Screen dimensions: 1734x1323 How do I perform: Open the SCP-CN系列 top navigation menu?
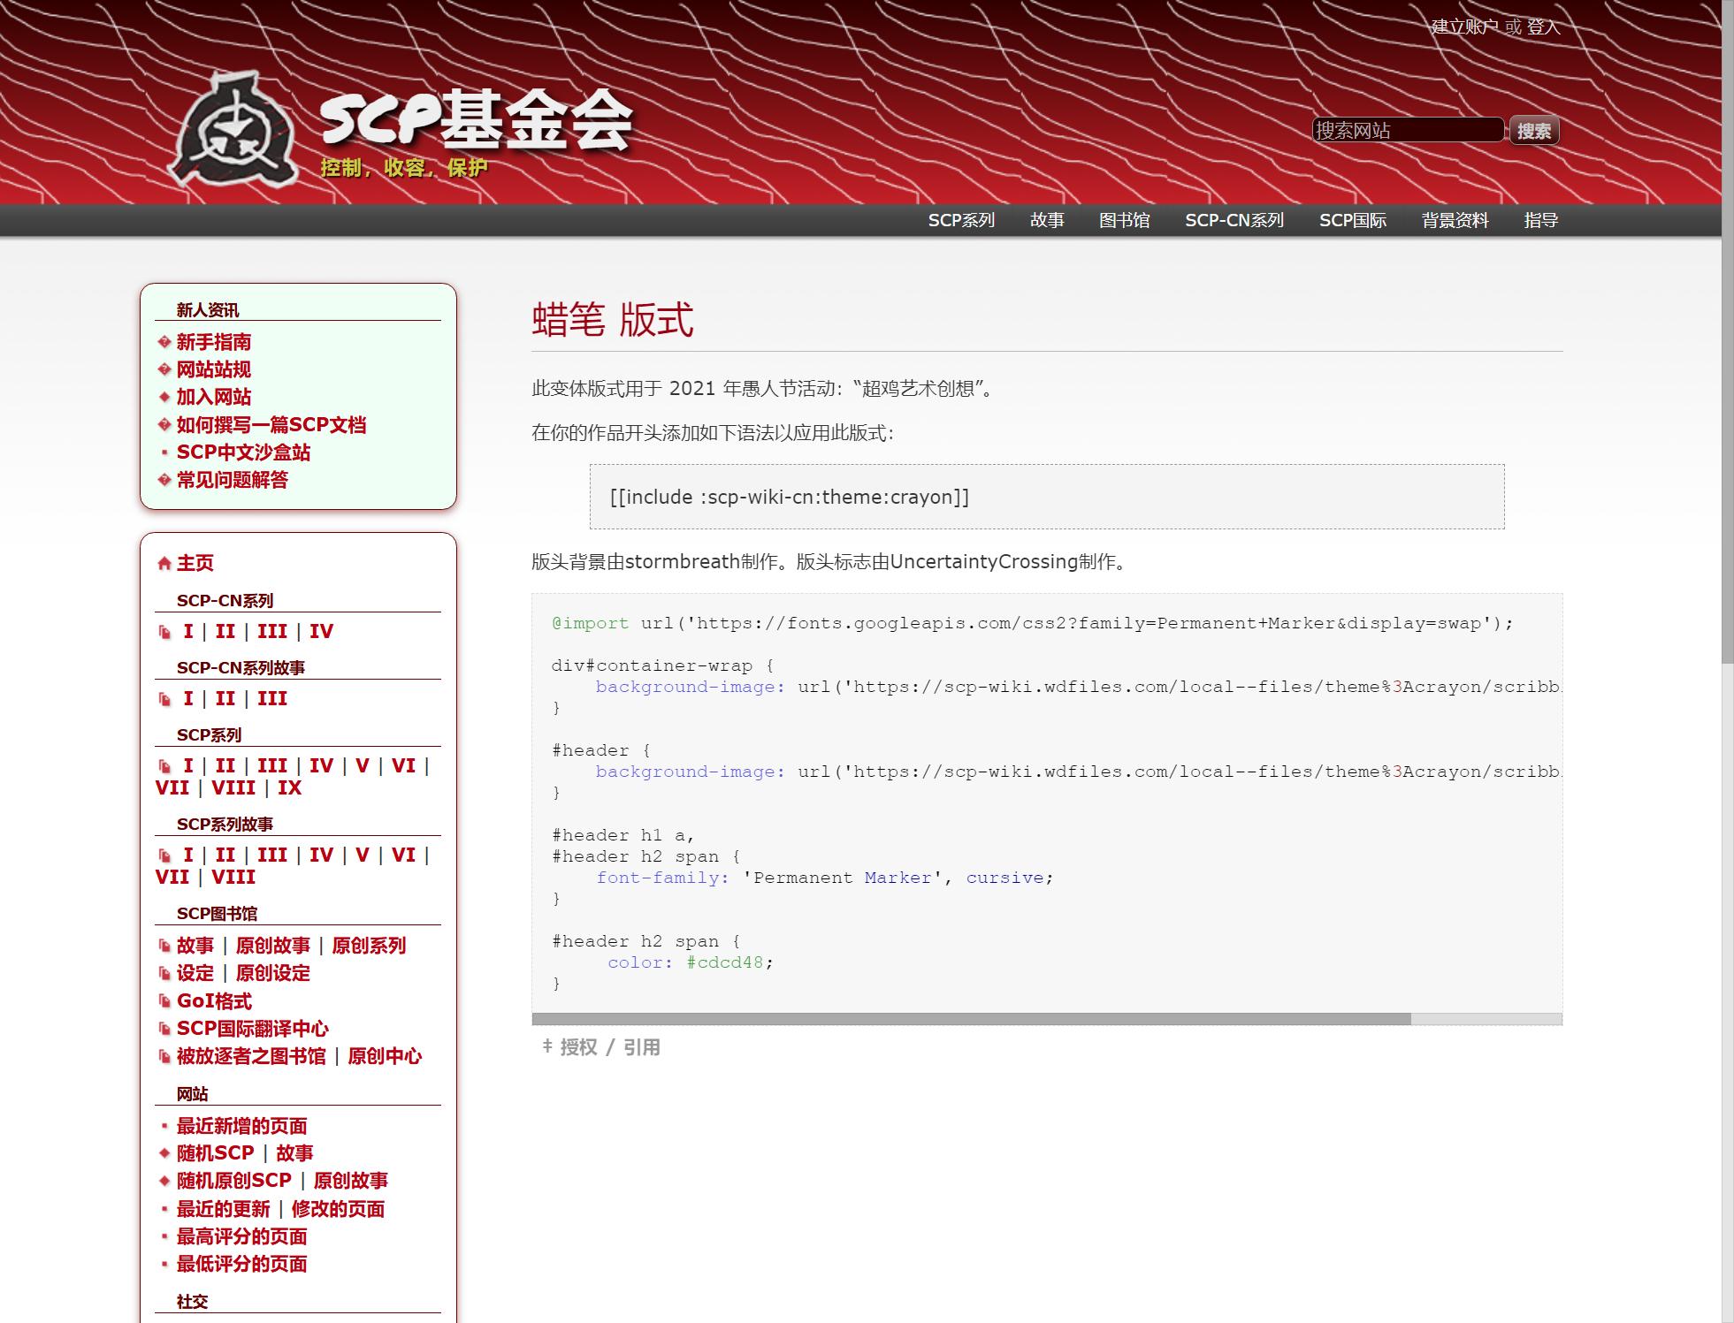(1234, 220)
